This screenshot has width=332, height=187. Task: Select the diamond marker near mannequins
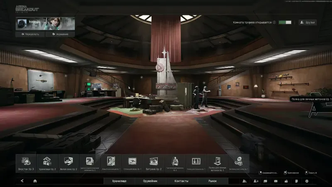(204, 83)
